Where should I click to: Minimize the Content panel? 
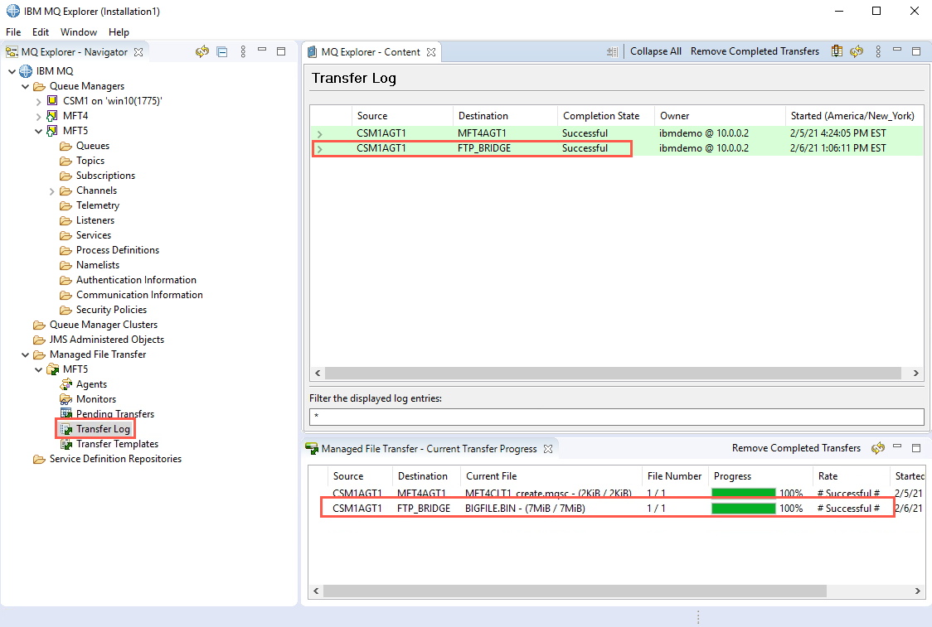[x=897, y=50]
